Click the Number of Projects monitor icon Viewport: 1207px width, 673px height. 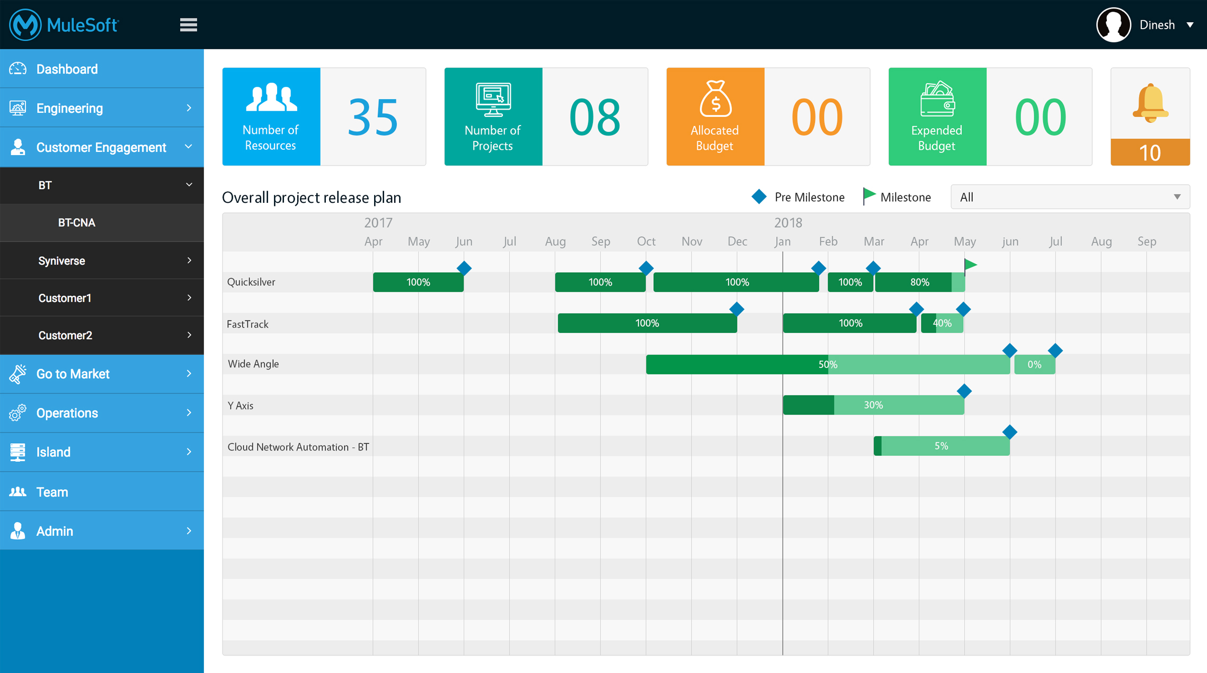click(493, 99)
